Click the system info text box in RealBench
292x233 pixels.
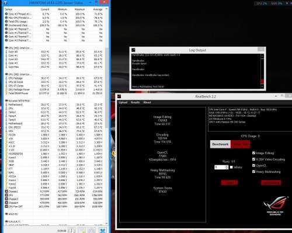pyautogui.click(x=250, y=119)
